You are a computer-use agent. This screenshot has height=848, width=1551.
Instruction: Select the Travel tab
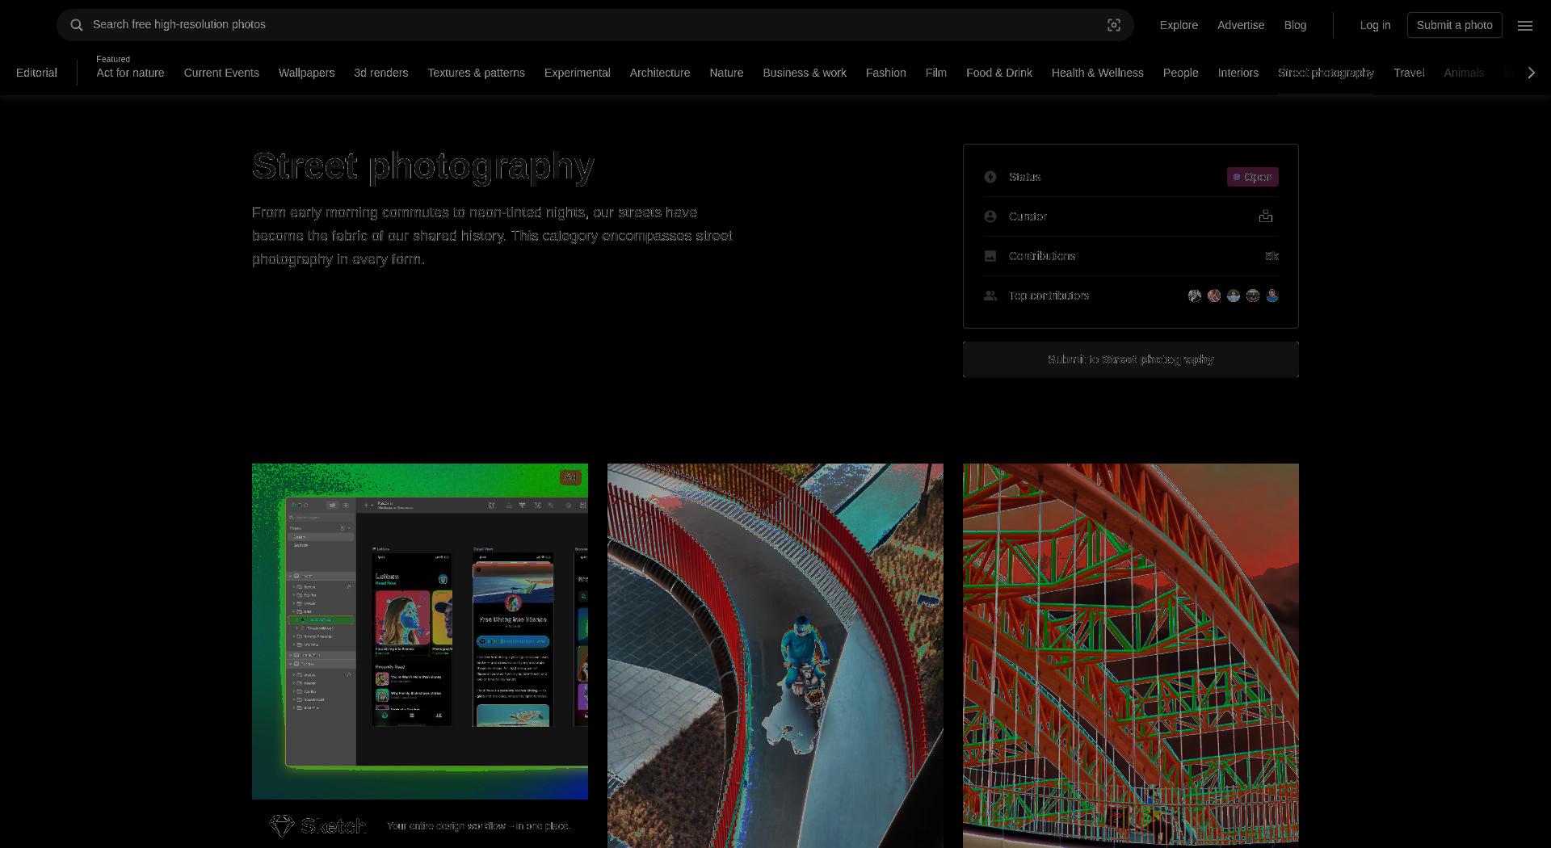coord(1409,73)
